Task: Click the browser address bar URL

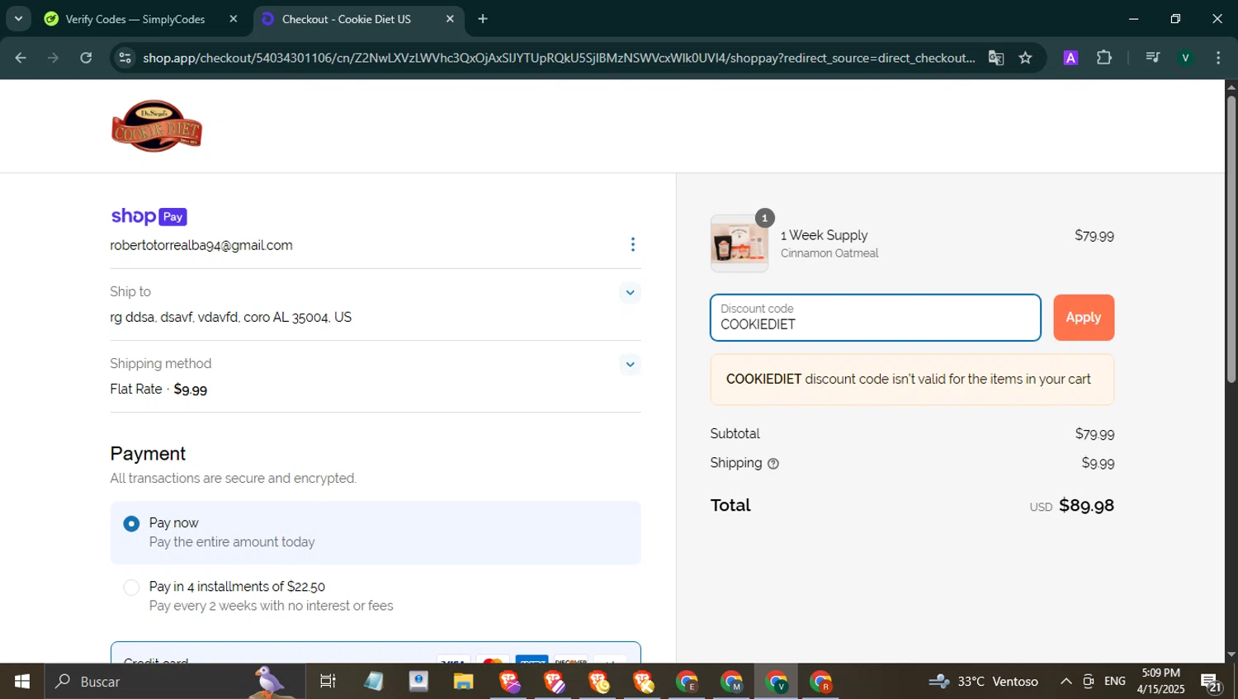Action: pos(558,58)
